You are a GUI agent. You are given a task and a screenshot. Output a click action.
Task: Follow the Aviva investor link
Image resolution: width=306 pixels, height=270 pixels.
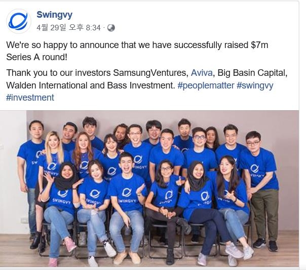tap(202, 72)
